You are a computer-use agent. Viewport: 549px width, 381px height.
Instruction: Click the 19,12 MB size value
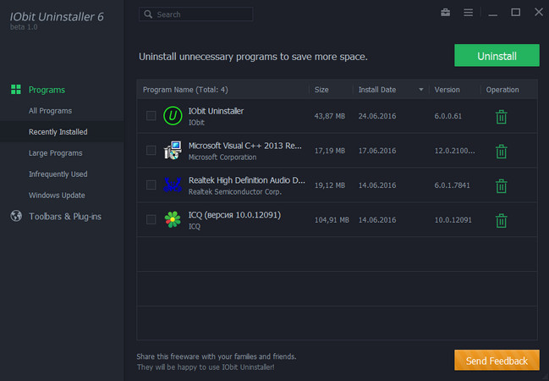tap(329, 185)
